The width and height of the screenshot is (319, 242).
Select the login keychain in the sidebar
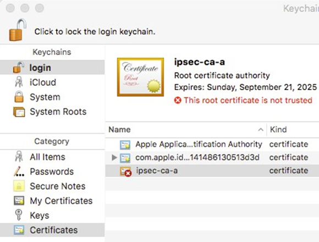tap(52, 68)
